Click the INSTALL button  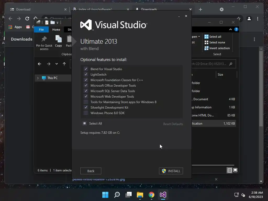(x=171, y=171)
